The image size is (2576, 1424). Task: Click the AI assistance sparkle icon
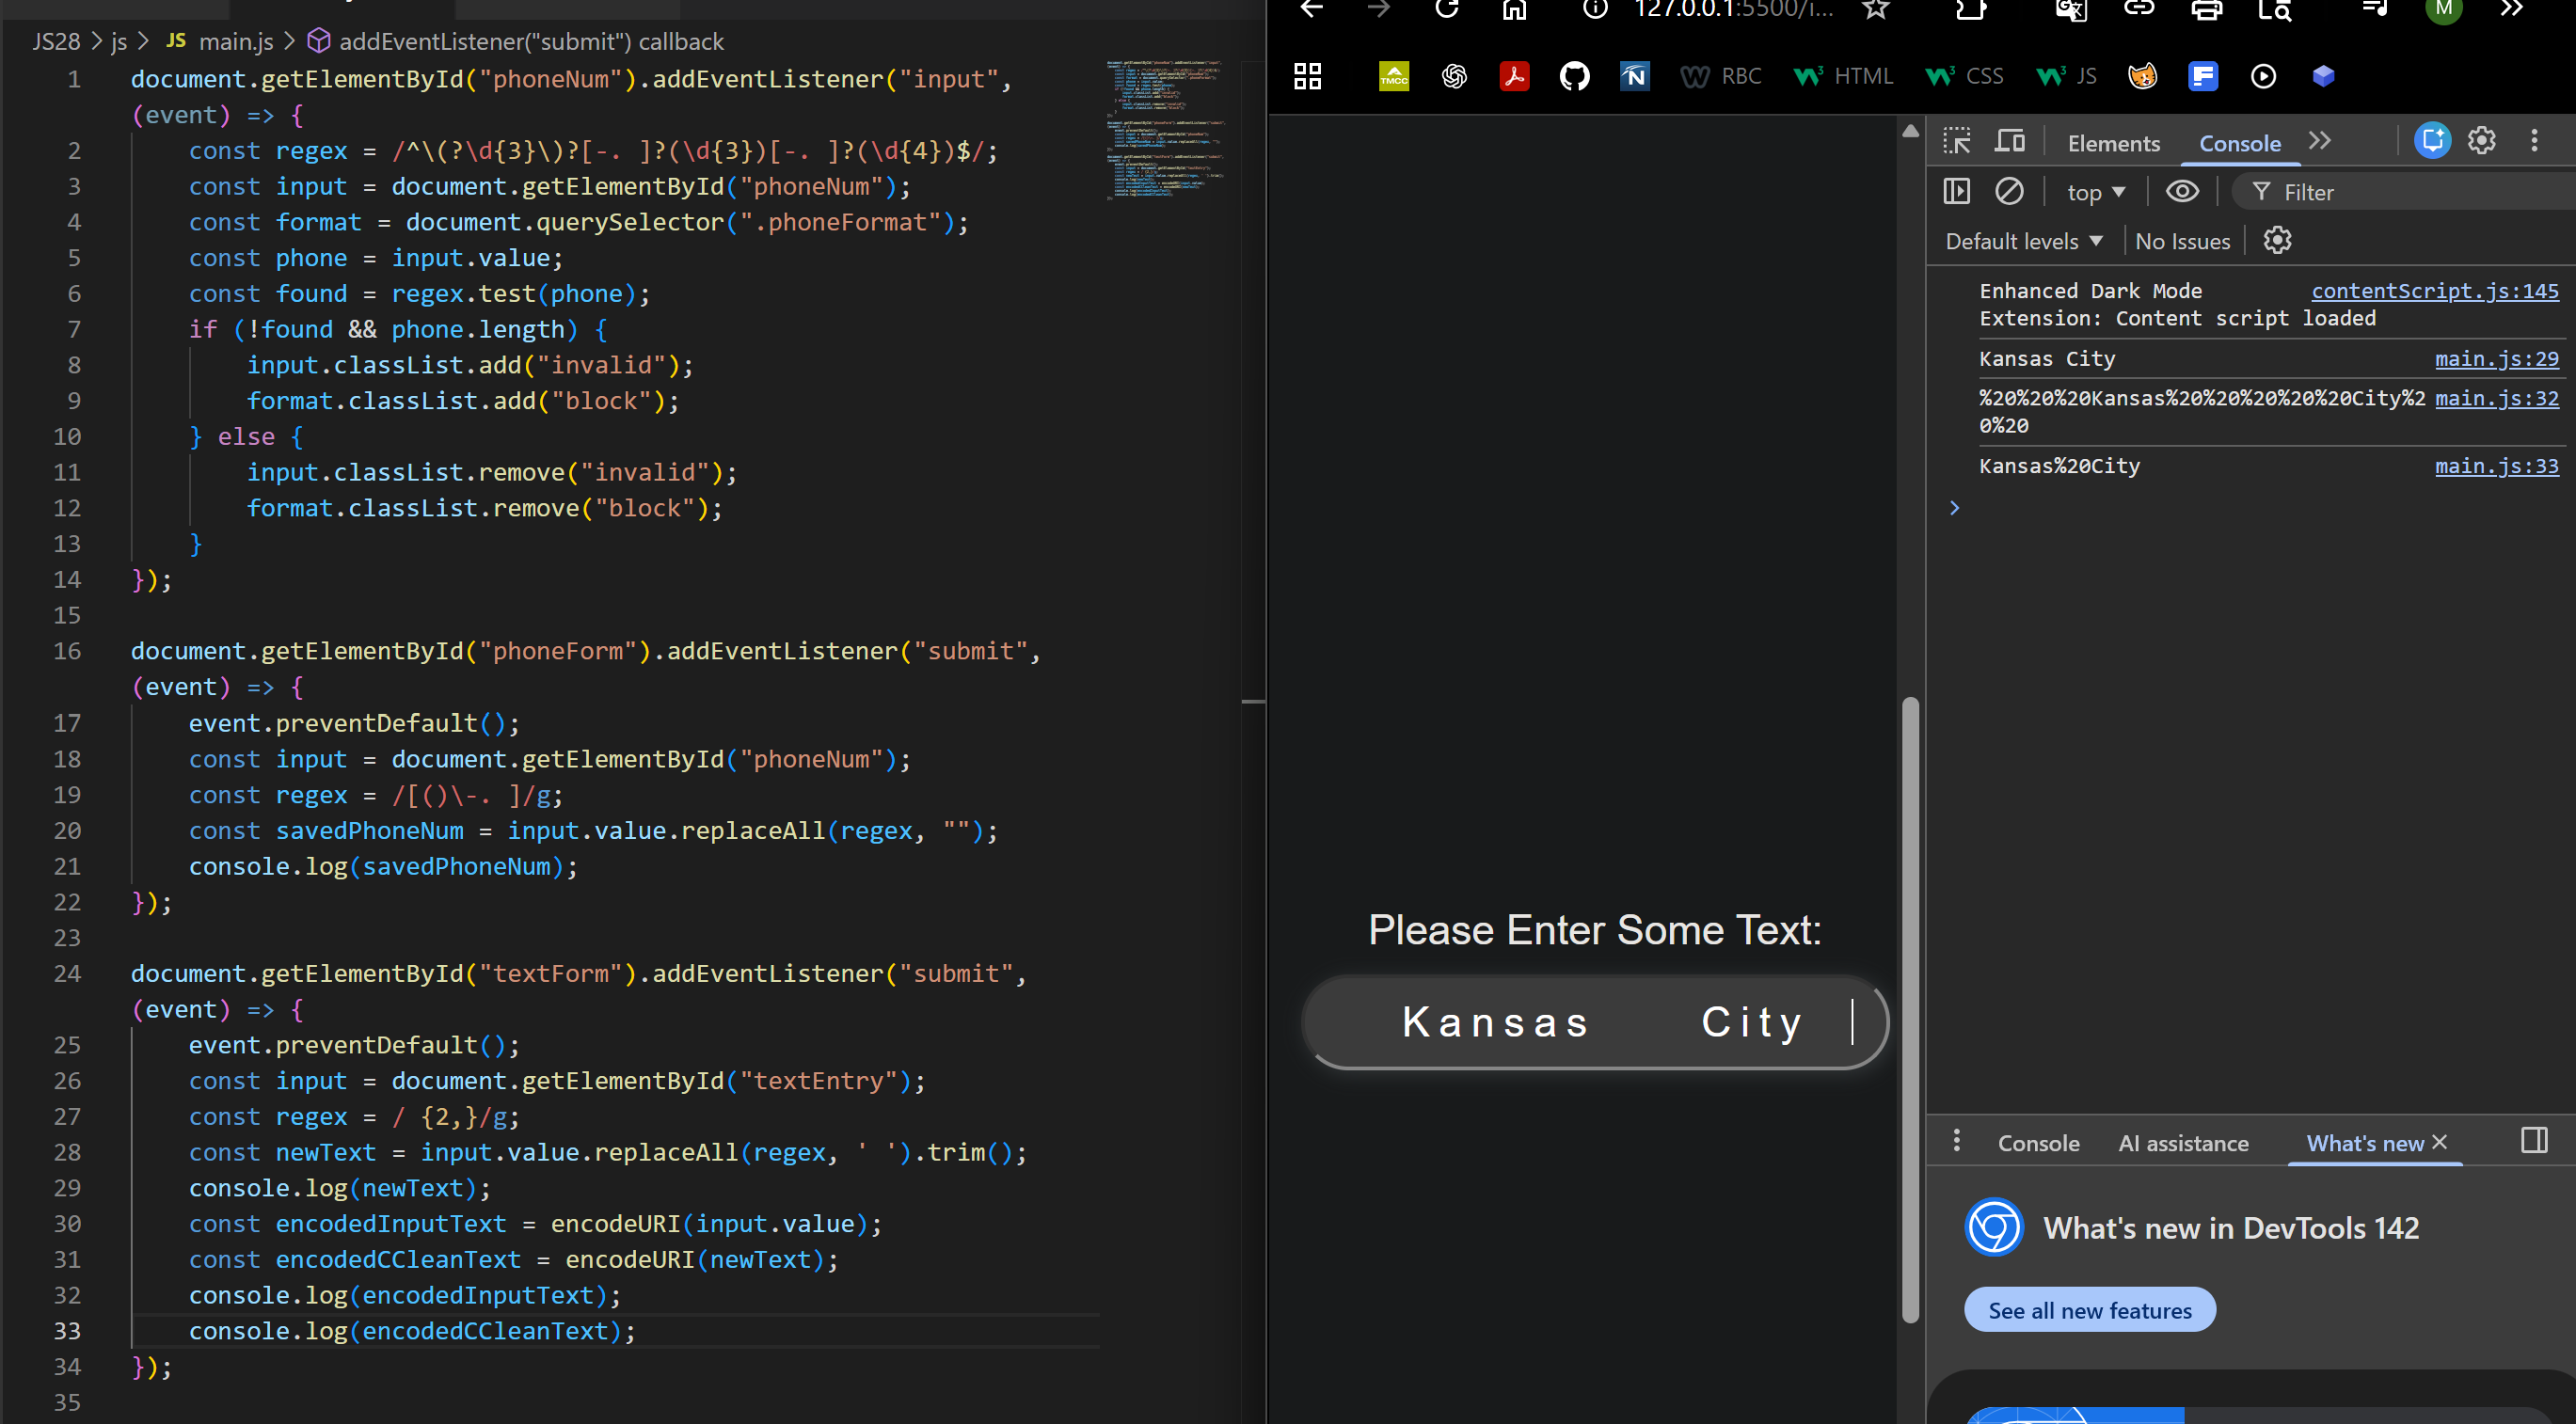tap(2432, 141)
